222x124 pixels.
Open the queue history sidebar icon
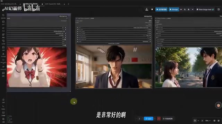tap(3, 15)
